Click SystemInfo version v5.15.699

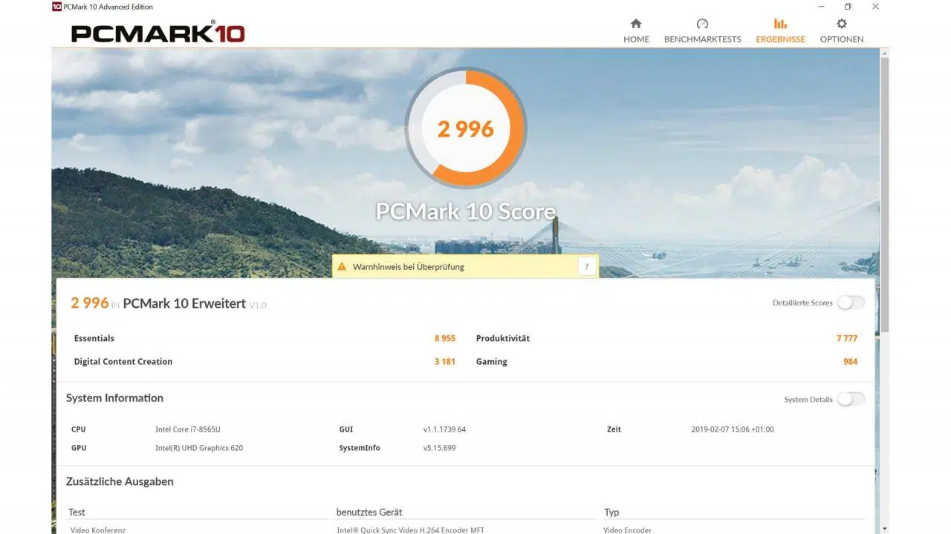[x=440, y=448]
